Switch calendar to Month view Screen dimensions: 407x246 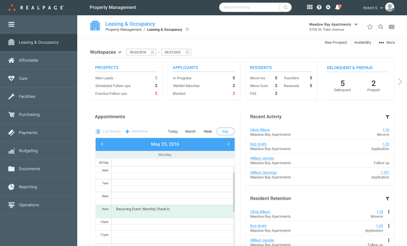[x=190, y=131]
